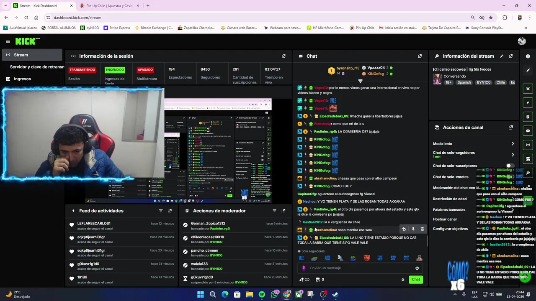
Task: Click the channel points icon below chat
Action: [304, 280]
